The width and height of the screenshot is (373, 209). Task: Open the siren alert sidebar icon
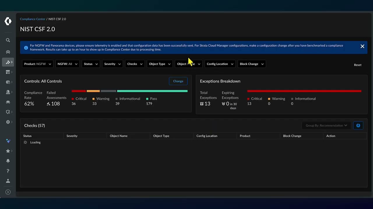(x=8, y=92)
